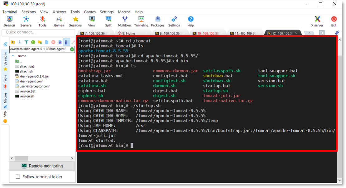Image resolution: width=346 pixels, height=188 pixels.
Task: Click in the Quick connect field
Action: coord(37,32)
